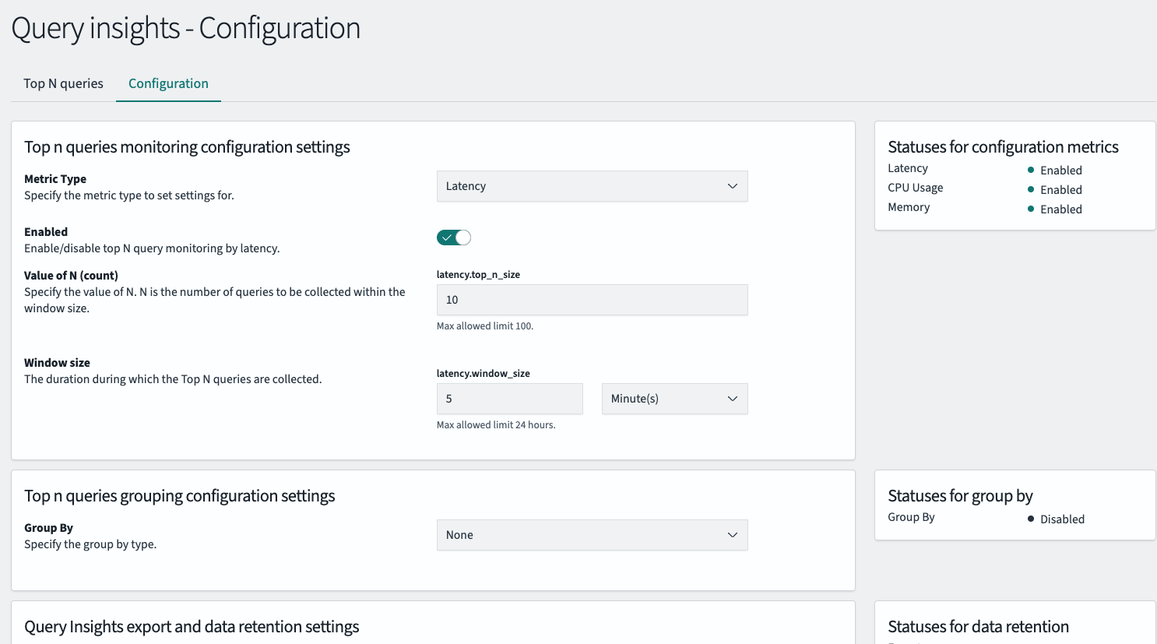Disable the top N latency monitoring toggle
The height and width of the screenshot is (644, 1157).
(454, 238)
